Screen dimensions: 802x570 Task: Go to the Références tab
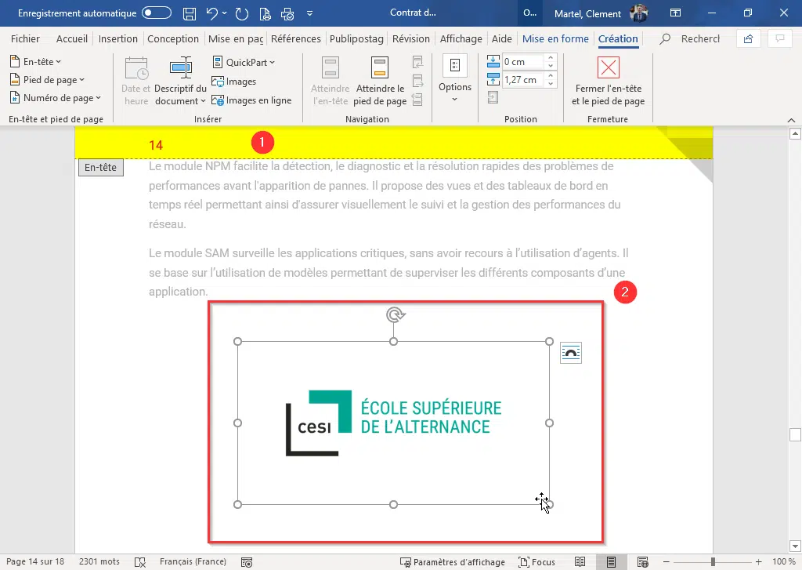[295, 39]
